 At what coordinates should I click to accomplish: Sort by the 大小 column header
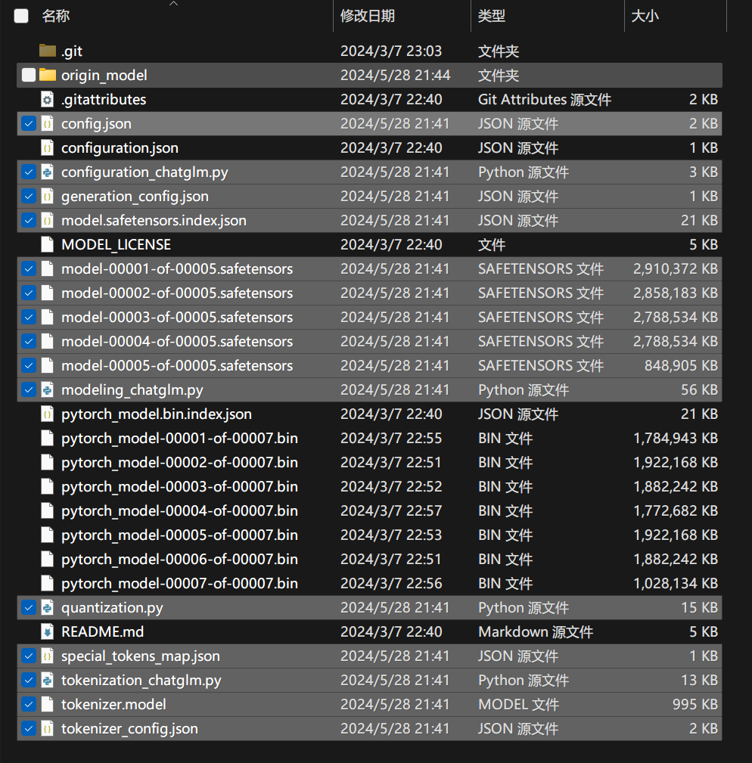(x=645, y=16)
